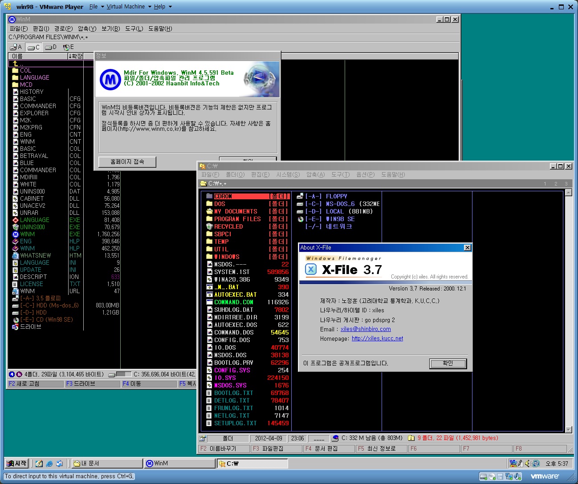This screenshot has height=484, width=578.
Task: Select LANGUAGE.EXE icon in WinM list
Action: (16, 220)
